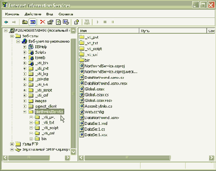Screen dimensions: 216x171
Task: Collapse the NorthwindService tree node
Action: point(24,112)
